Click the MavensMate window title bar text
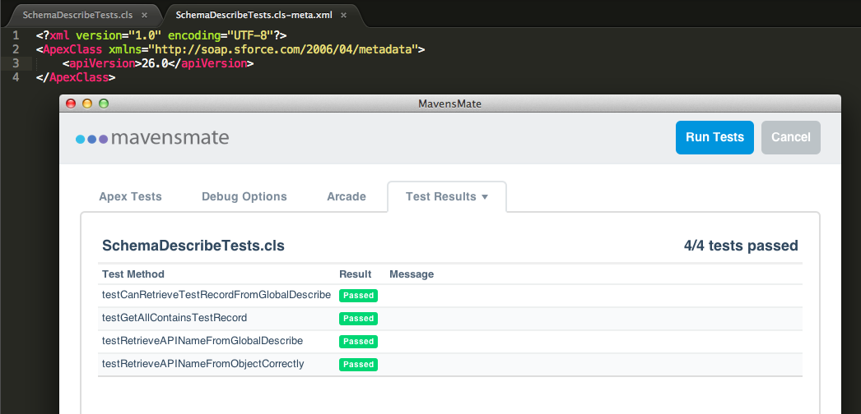The width and height of the screenshot is (861, 414). (449, 103)
